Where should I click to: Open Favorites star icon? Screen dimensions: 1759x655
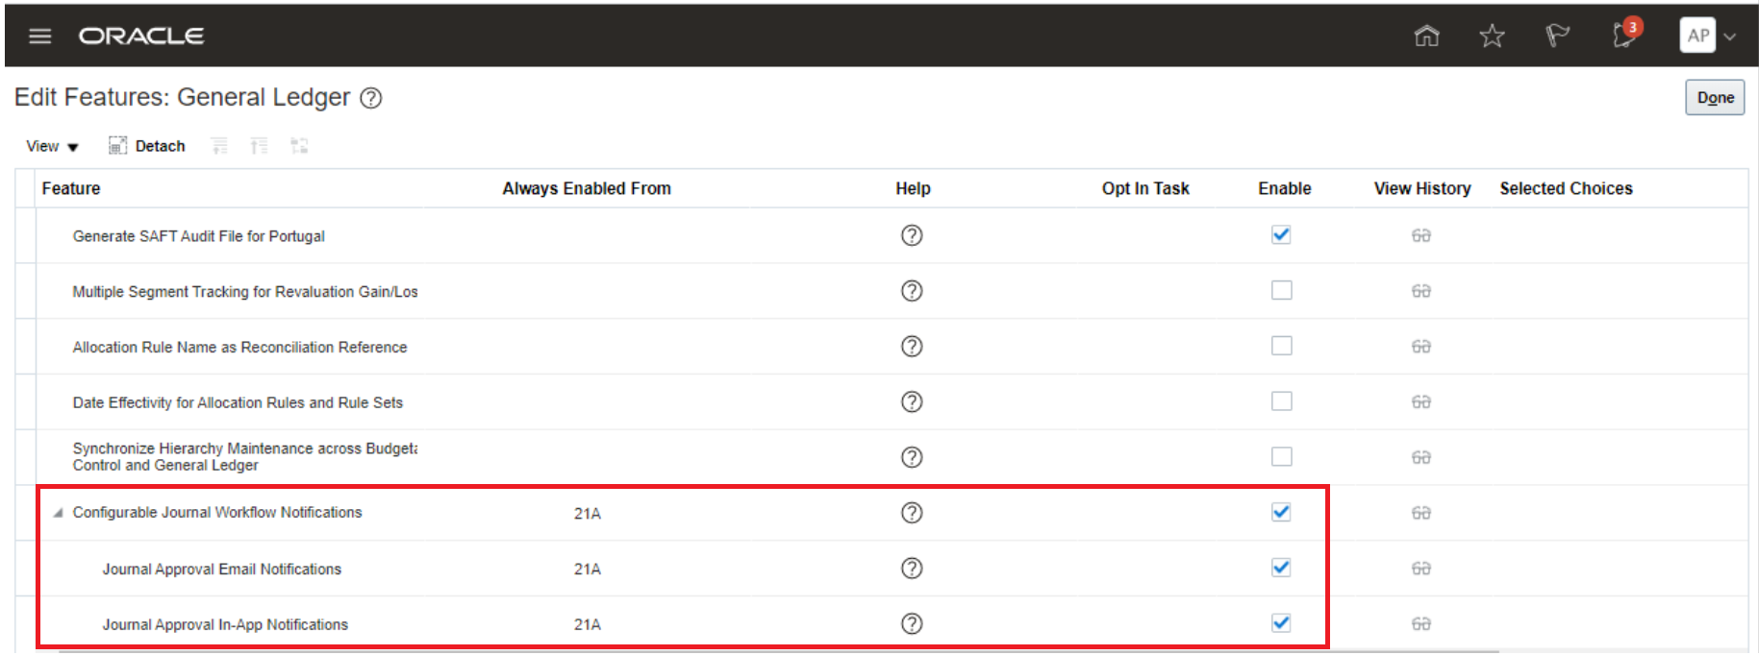pos(1492,36)
